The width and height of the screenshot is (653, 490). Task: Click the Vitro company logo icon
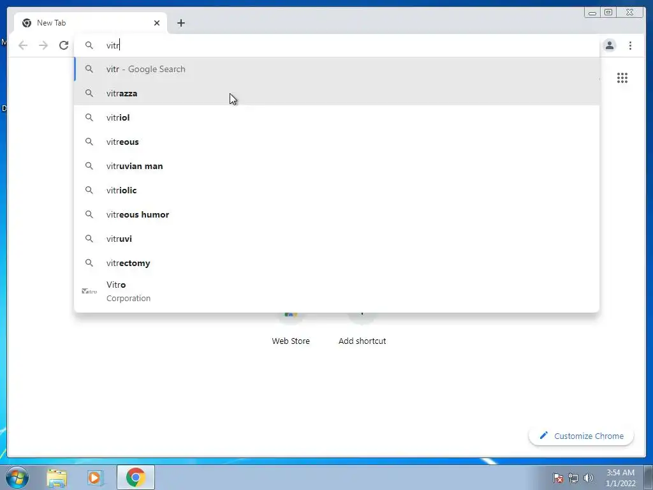pyautogui.click(x=89, y=291)
